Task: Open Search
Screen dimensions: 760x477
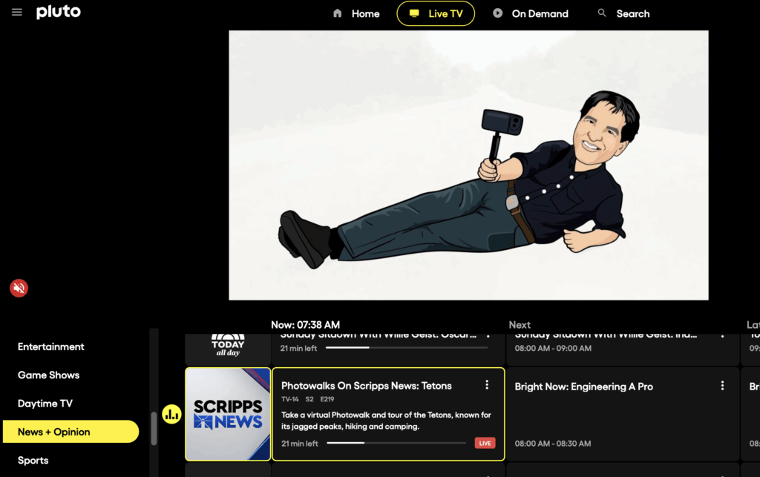Action: tap(623, 13)
